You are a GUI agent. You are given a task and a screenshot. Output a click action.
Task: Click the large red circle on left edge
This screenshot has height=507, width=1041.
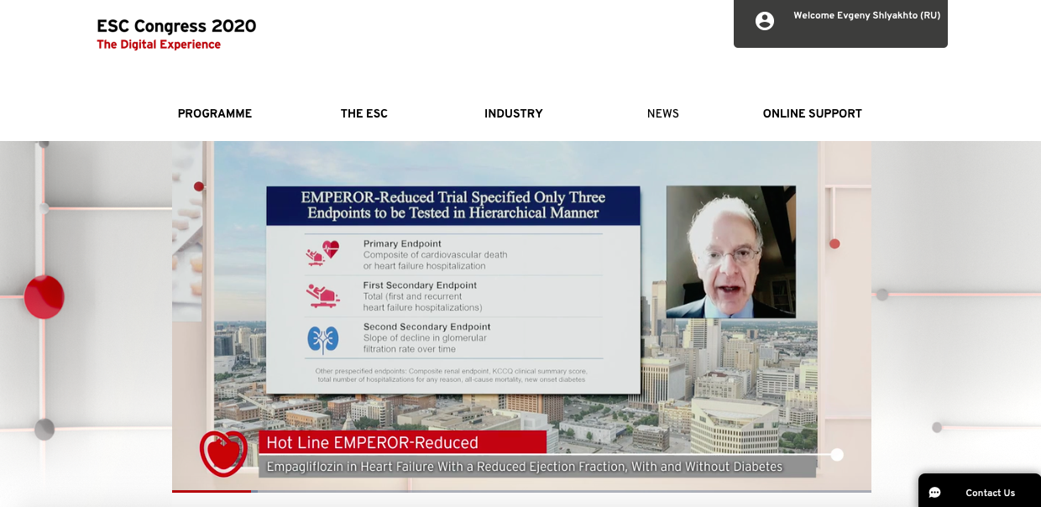(44, 297)
